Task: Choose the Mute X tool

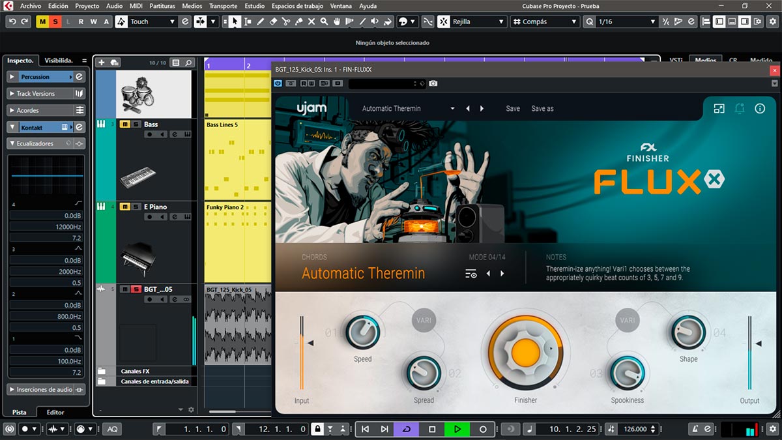Action: point(311,22)
